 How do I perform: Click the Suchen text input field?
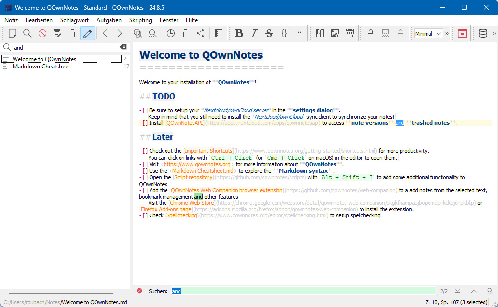coord(304,291)
